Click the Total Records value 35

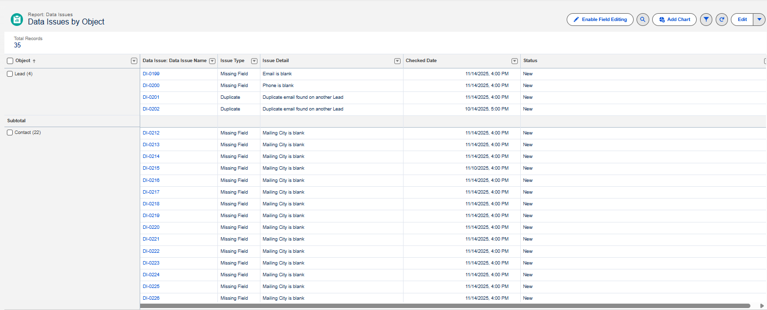pos(17,45)
